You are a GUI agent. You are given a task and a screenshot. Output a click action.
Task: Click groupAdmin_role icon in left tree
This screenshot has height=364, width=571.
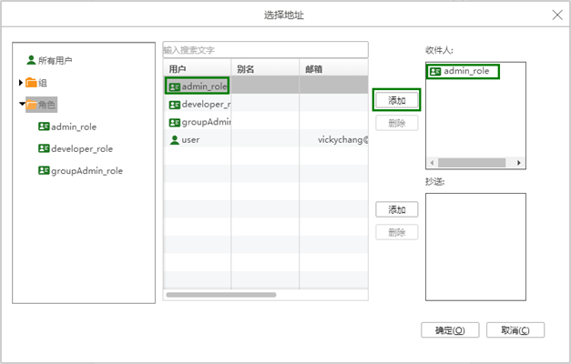click(x=44, y=170)
